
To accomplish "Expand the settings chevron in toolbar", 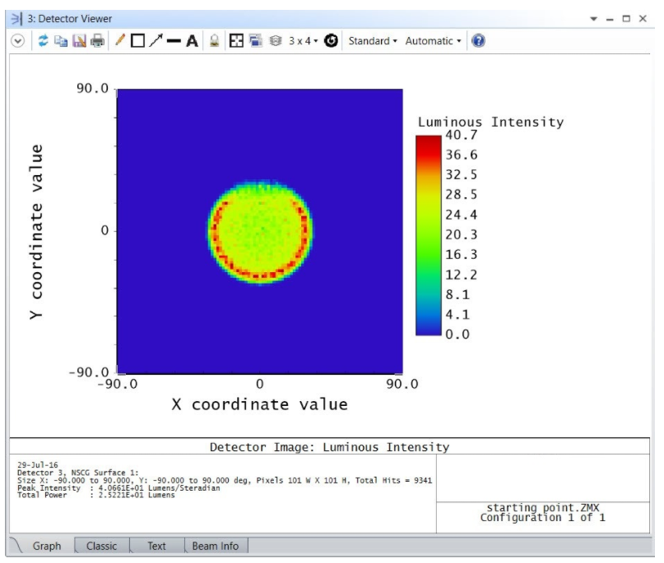I will tap(17, 41).
